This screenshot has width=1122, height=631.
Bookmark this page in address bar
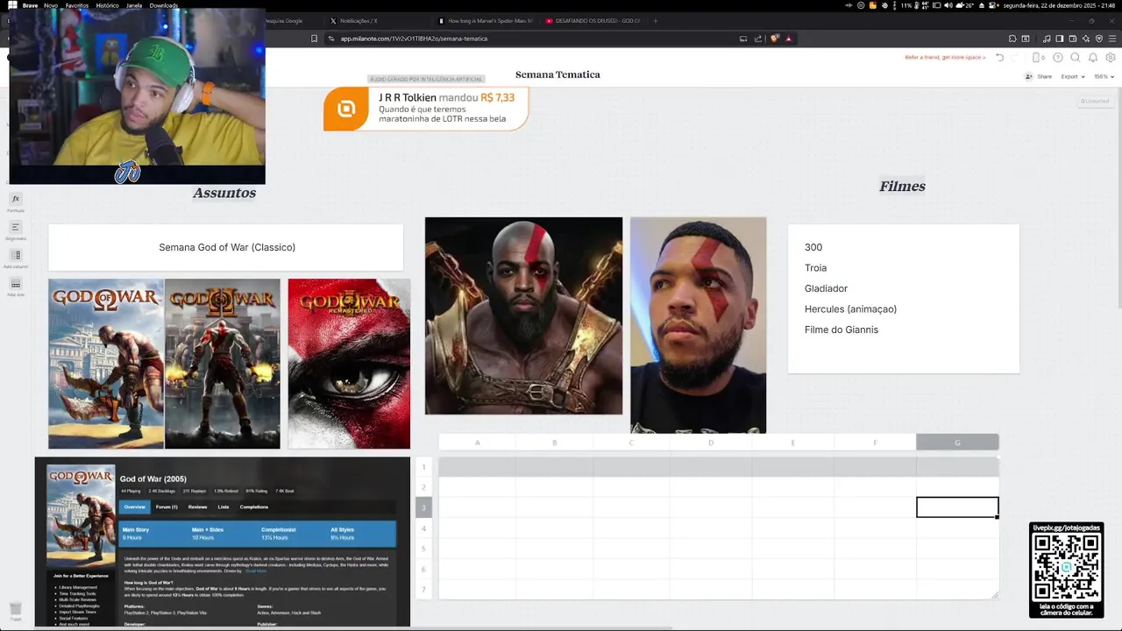pos(315,39)
